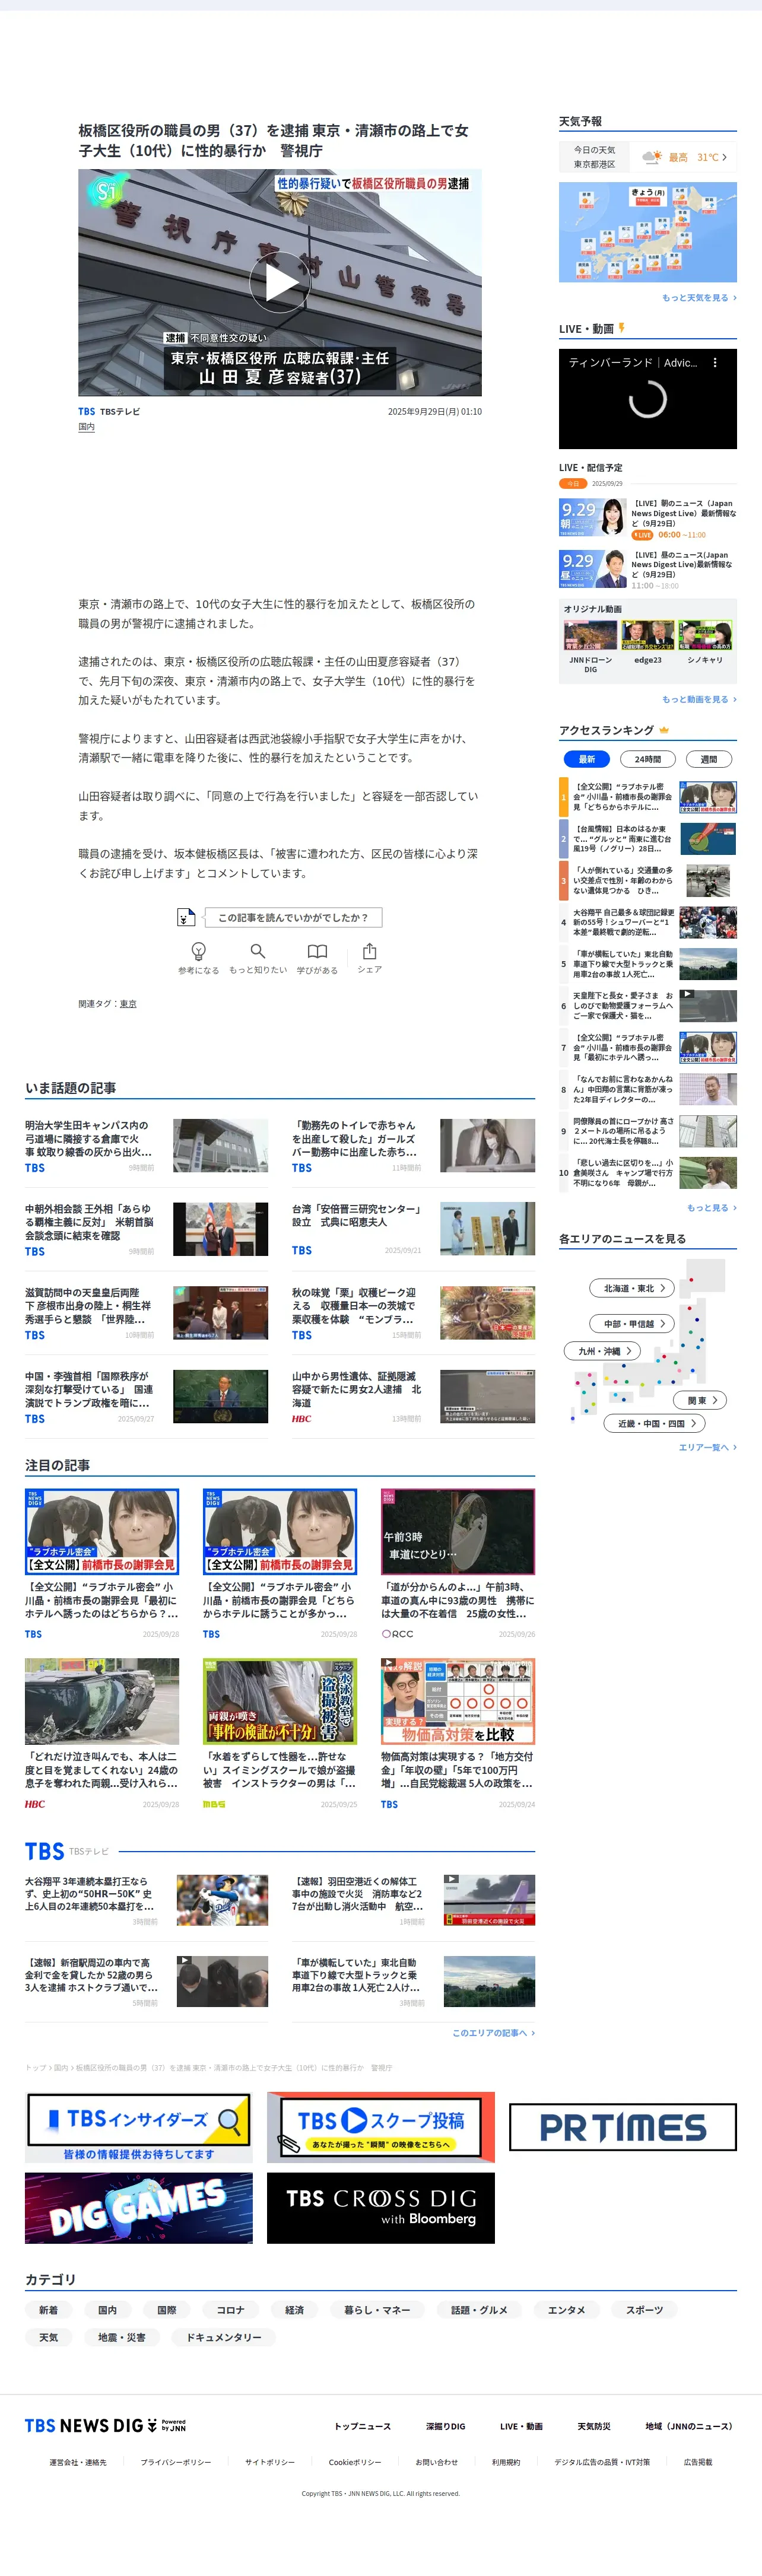The height and width of the screenshot is (2576, 762).
Task: Open the TBSスクープ投稿 banner
Action: coord(380,2127)
